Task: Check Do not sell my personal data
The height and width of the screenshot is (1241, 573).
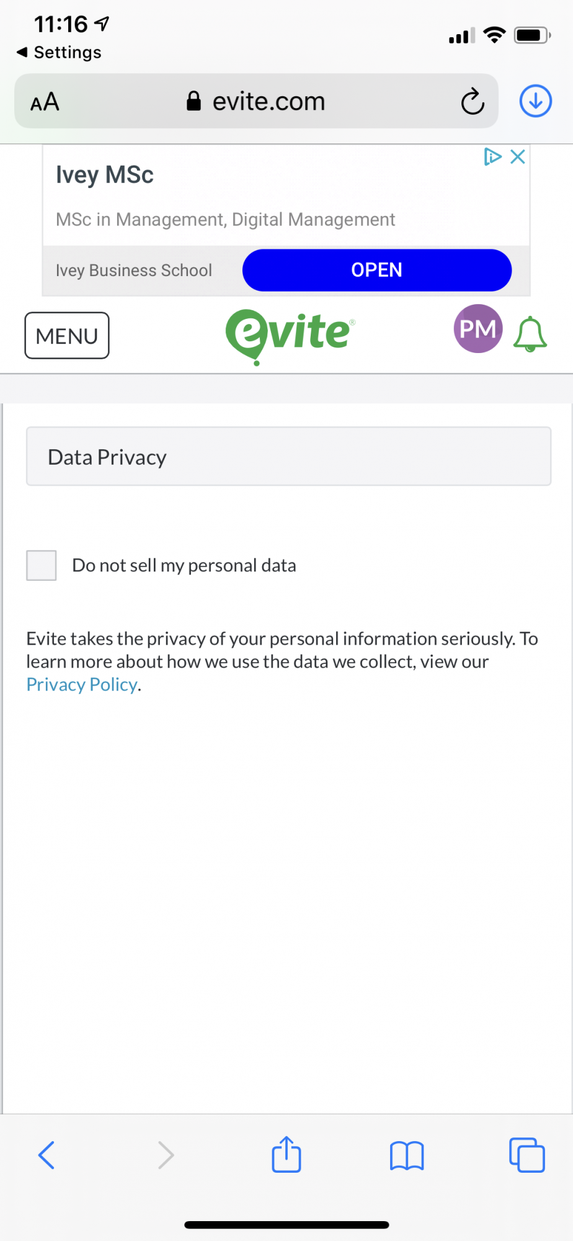Action: (x=42, y=565)
